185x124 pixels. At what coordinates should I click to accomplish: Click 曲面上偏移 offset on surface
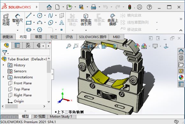pos(113,20)
